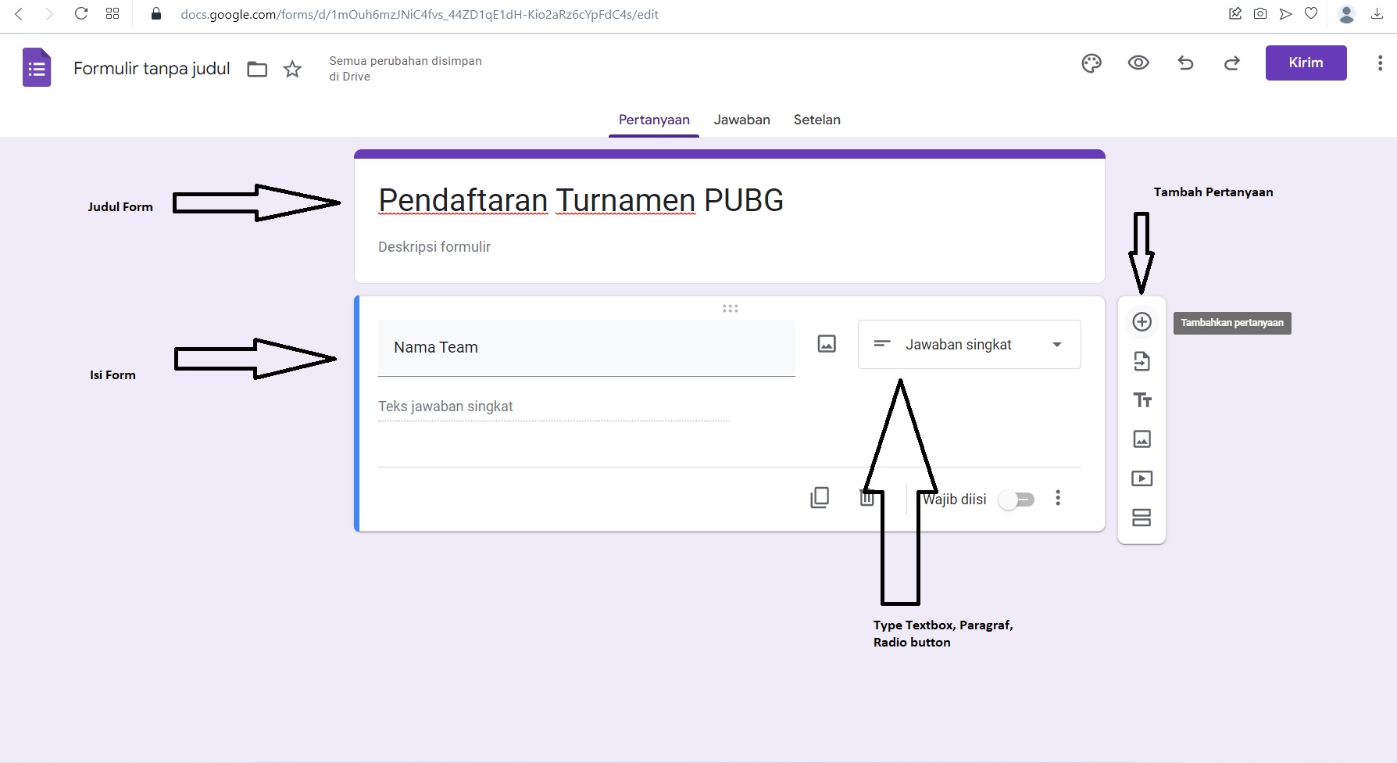
Task: Add a new question with the plus icon
Action: click(x=1142, y=322)
